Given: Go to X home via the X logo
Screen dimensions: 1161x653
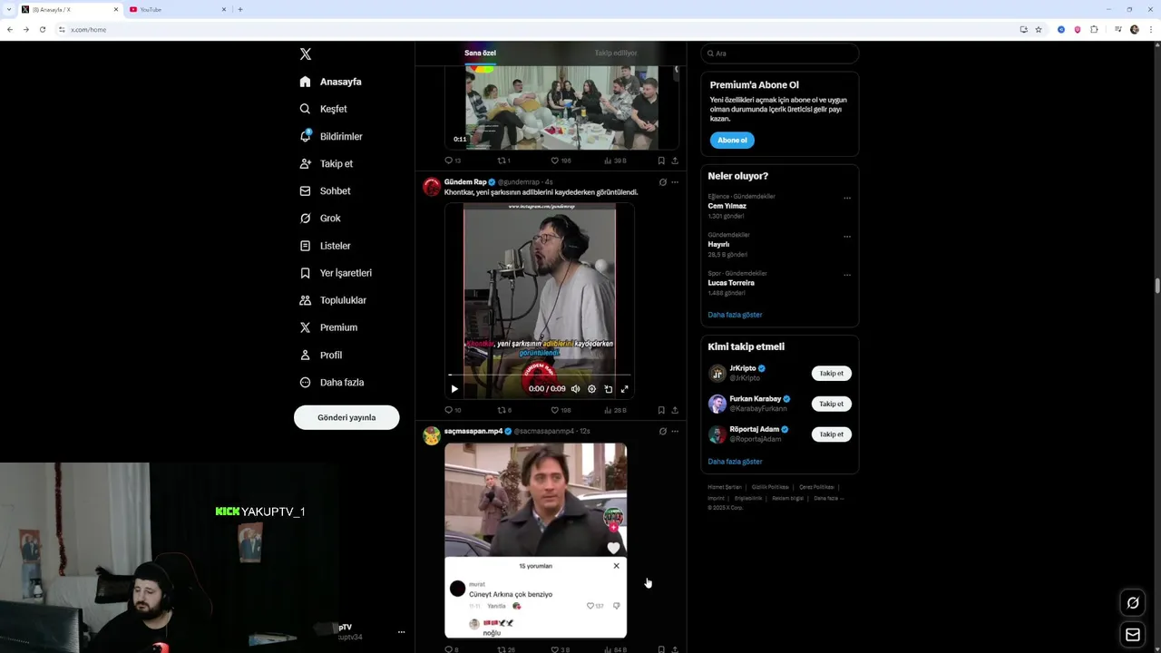Looking at the screenshot, I should [306, 54].
